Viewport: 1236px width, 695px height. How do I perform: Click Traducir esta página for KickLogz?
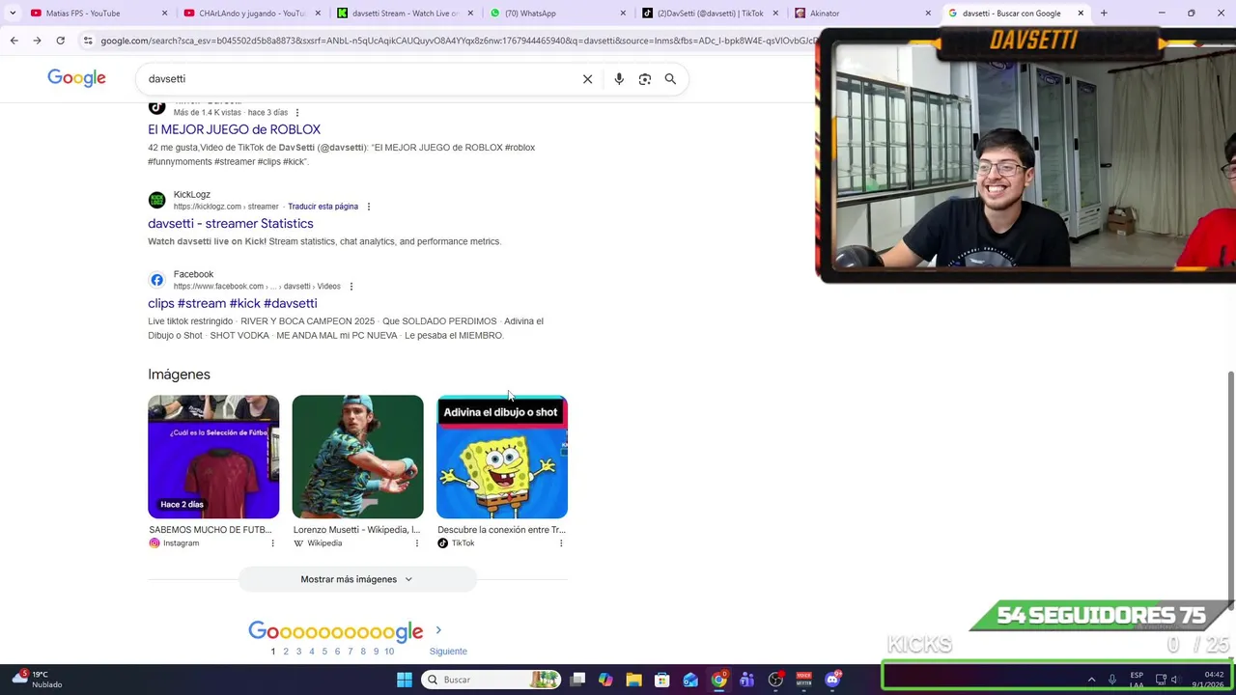(323, 207)
